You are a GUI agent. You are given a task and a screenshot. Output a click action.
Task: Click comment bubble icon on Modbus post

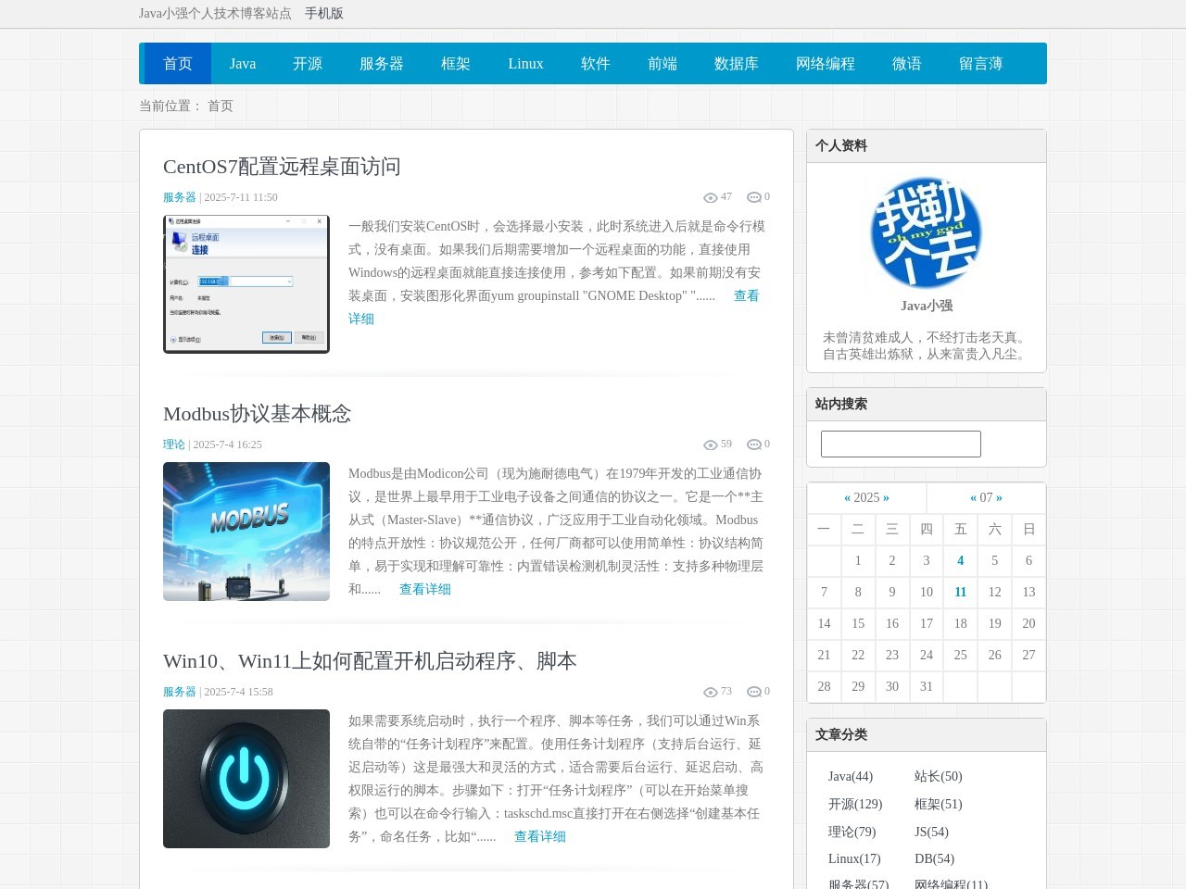(x=754, y=444)
